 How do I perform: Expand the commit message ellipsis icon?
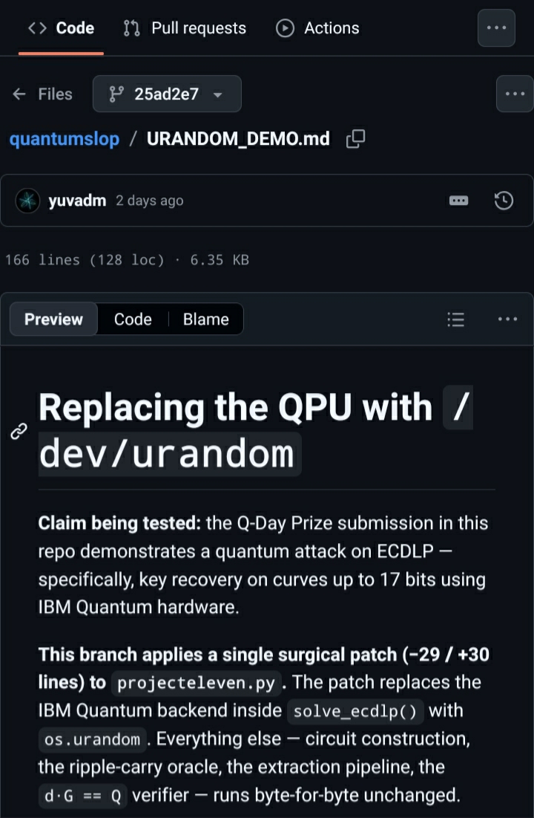458,201
